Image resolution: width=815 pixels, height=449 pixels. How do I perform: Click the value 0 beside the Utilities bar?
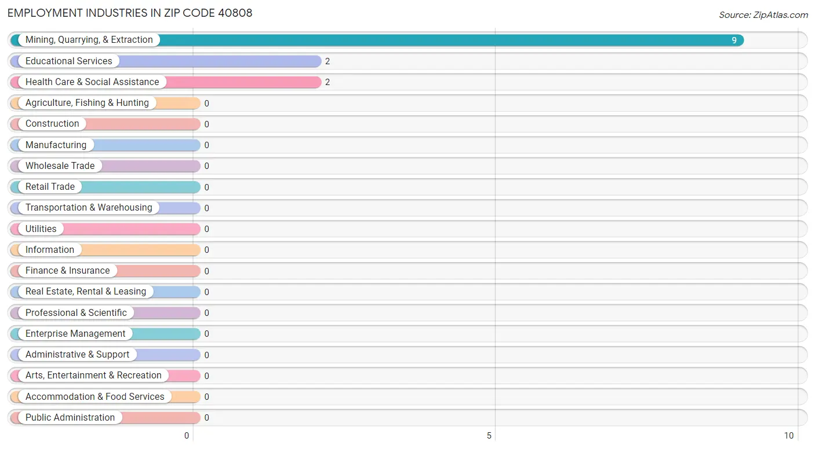click(x=206, y=229)
